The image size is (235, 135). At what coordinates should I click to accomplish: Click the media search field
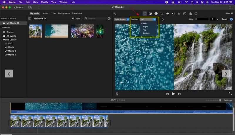pyautogui.click(x=95, y=18)
